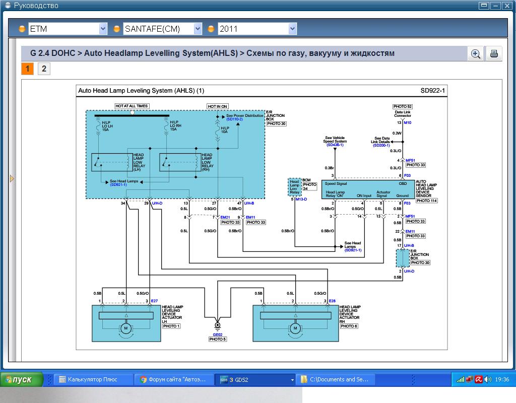
Task: Click connector label M13-D
Action: tap(301, 199)
